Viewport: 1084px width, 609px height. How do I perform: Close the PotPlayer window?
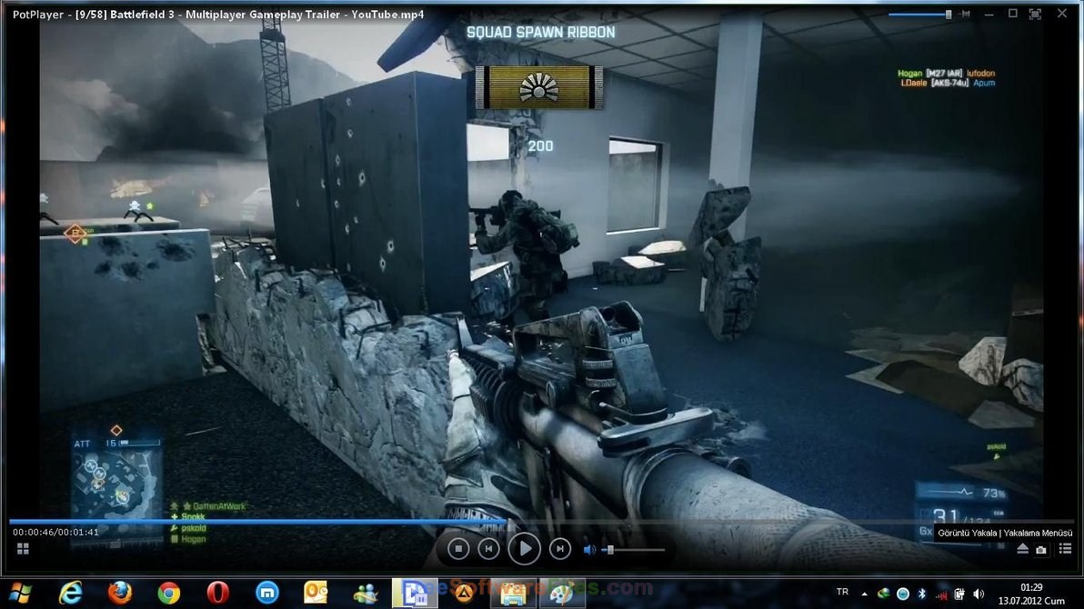click(1062, 14)
